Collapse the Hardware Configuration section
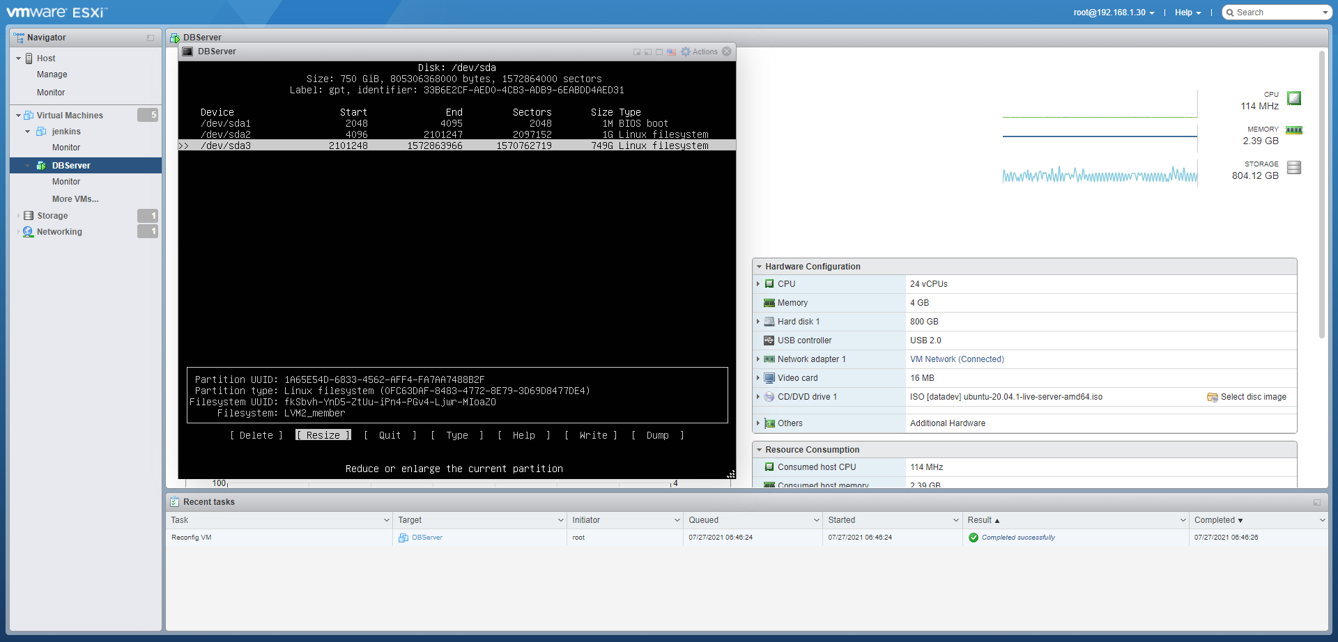The height and width of the screenshot is (642, 1338). pos(759,267)
